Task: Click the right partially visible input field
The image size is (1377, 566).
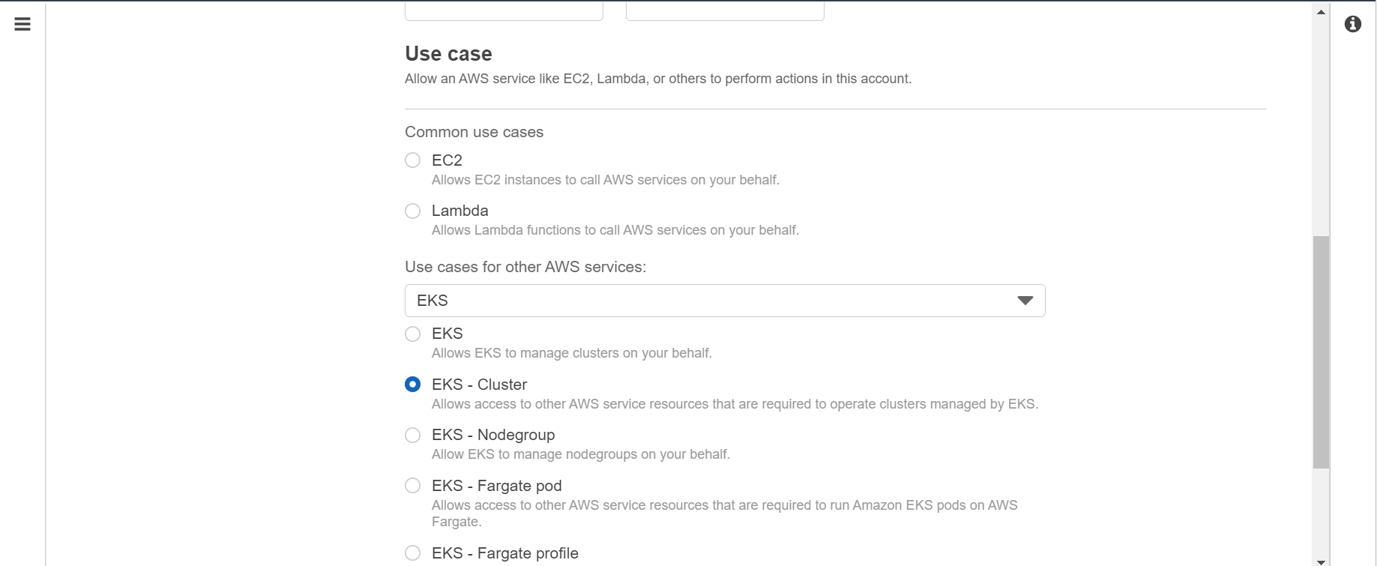Action: point(725,10)
